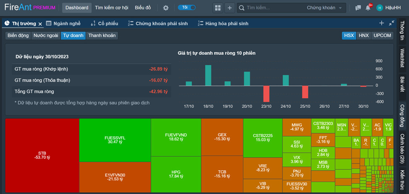Viewport: 409px width, 194px height.
Task: Switch to the Ngành nghề tab
Action: point(63,23)
